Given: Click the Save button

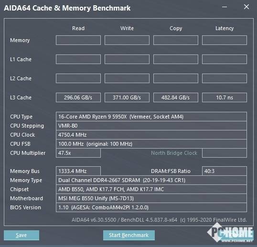Looking at the screenshot, I should coord(21,235).
